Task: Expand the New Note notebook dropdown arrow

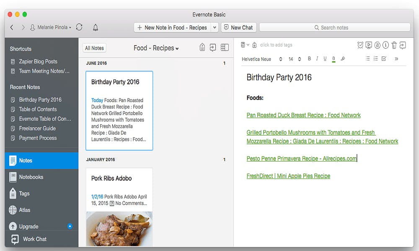Action: (215, 28)
